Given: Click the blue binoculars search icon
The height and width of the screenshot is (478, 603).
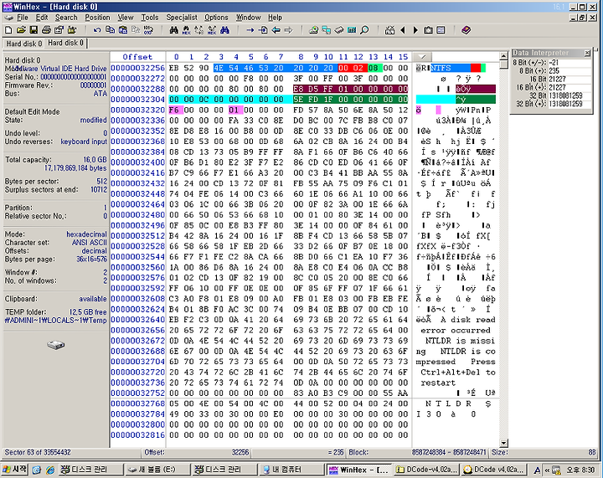Looking at the screenshot, I should 224,30.
